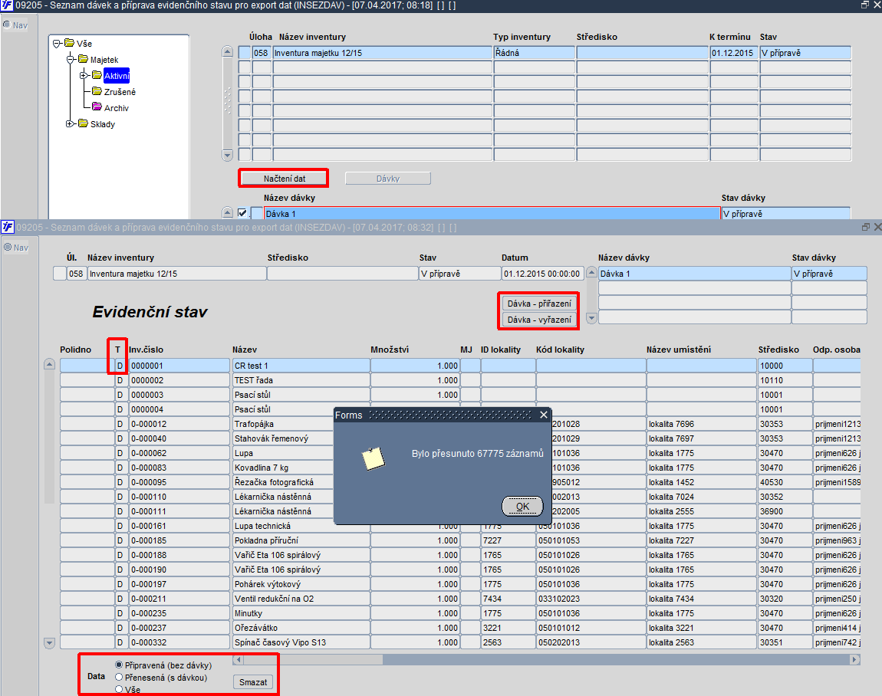The height and width of the screenshot is (696, 882).
Task: Confirm the Forms dialog with OK
Action: coord(522,506)
